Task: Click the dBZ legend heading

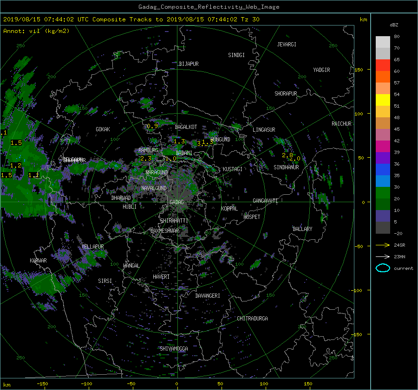Action: [x=394, y=25]
